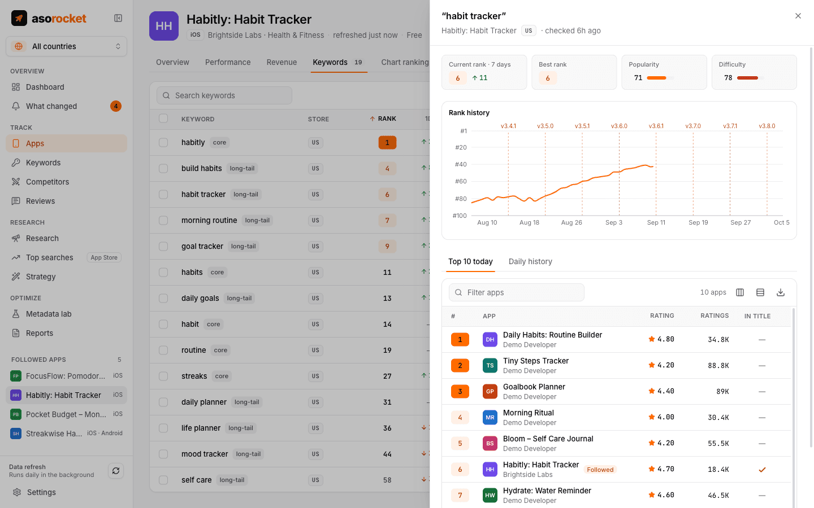
Task: Check the habit tracker keyword checkbox
Action: point(163,194)
